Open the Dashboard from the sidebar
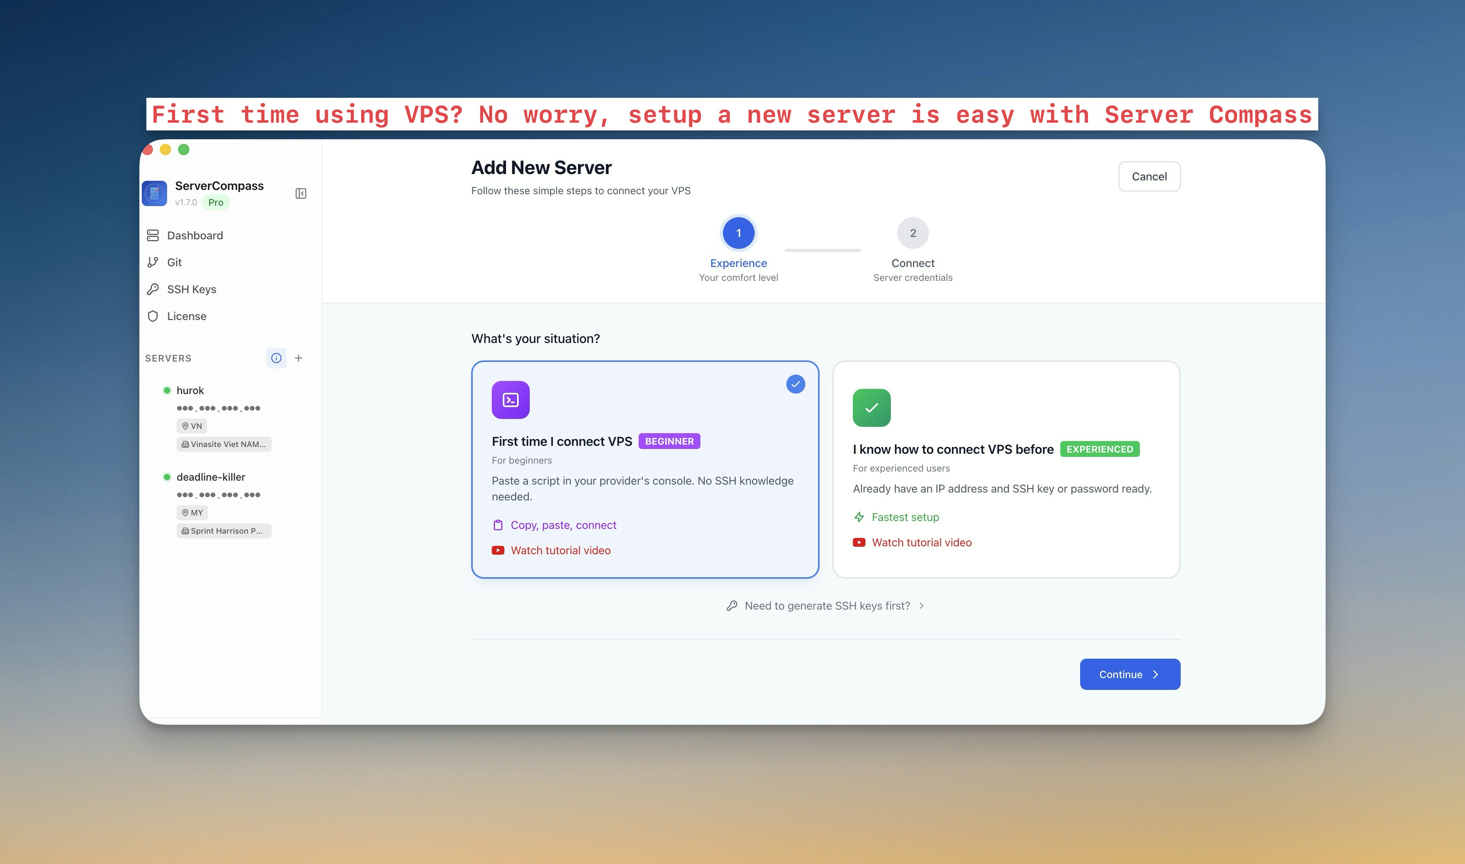The height and width of the screenshot is (864, 1465). [x=195, y=235]
